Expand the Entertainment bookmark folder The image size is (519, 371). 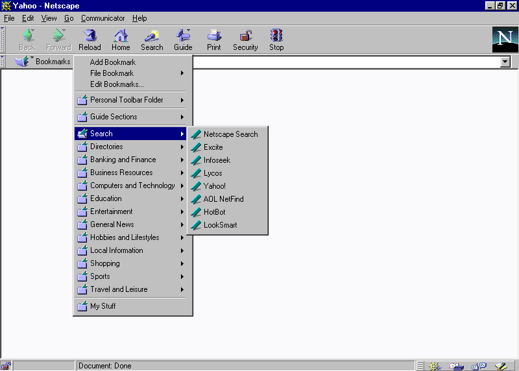tap(130, 211)
